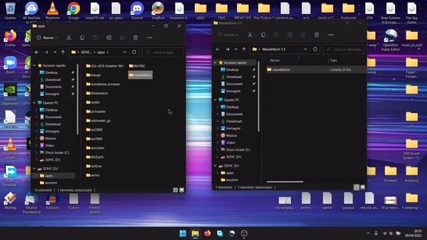Screen dimensions: 427x240
Task: Click Mandelbrot-1.3 breadcrumb in address bar
Action: pyautogui.click(x=274, y=49)
